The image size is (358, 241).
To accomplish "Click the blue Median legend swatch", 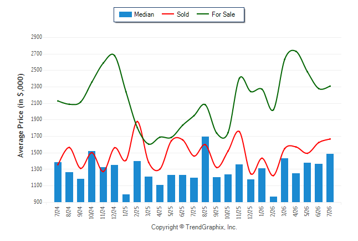I will pyautogui.click(x=125, y=14).
